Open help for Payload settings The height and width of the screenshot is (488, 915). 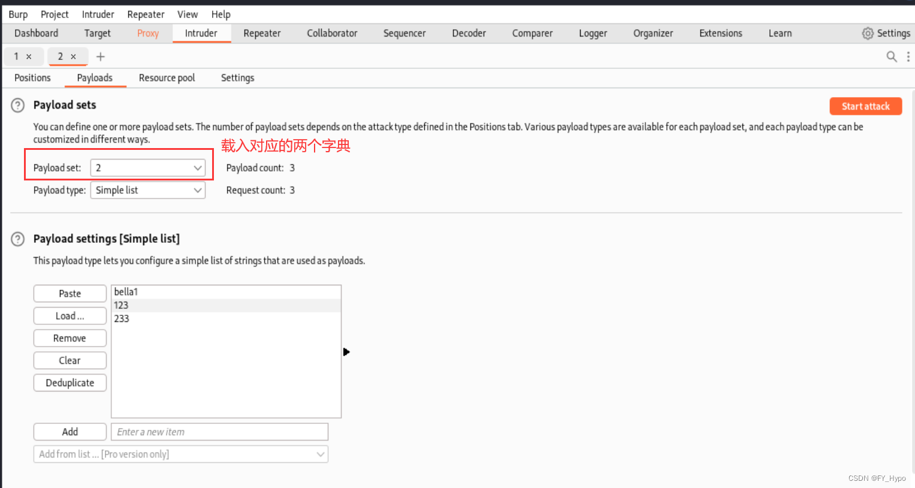pyautogui.click(x=18, y=239)
